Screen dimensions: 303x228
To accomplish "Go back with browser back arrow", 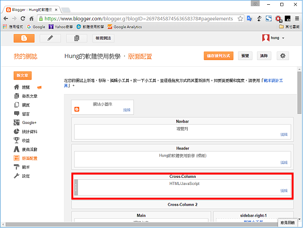I will click(x=6, y=18).
